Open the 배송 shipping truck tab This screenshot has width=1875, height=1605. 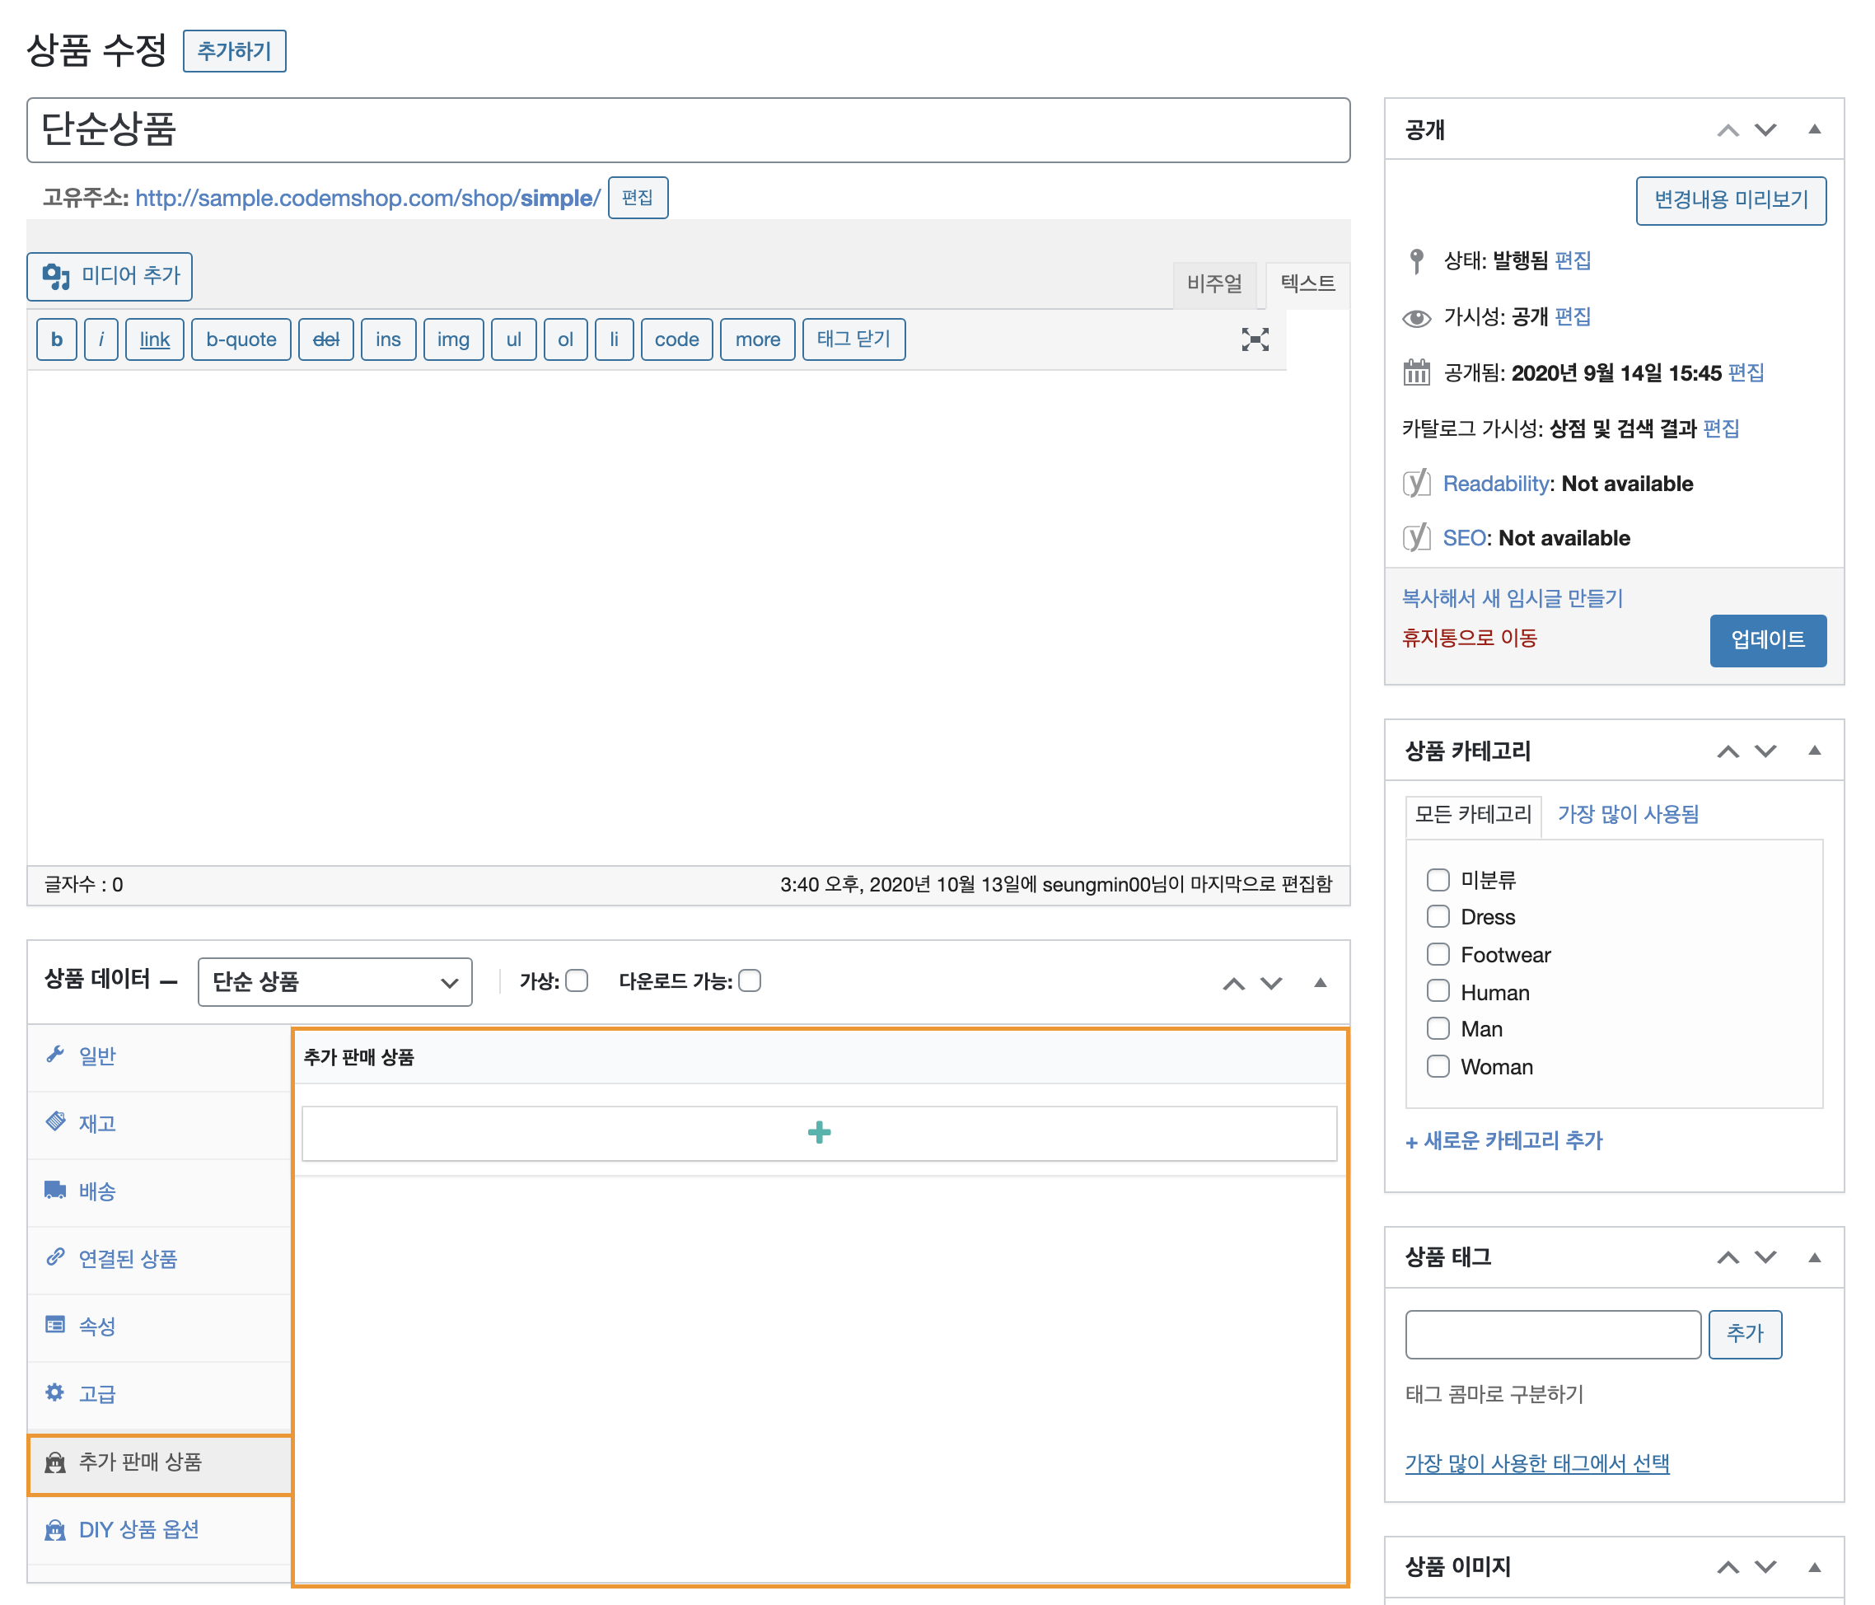(97, 1191)
